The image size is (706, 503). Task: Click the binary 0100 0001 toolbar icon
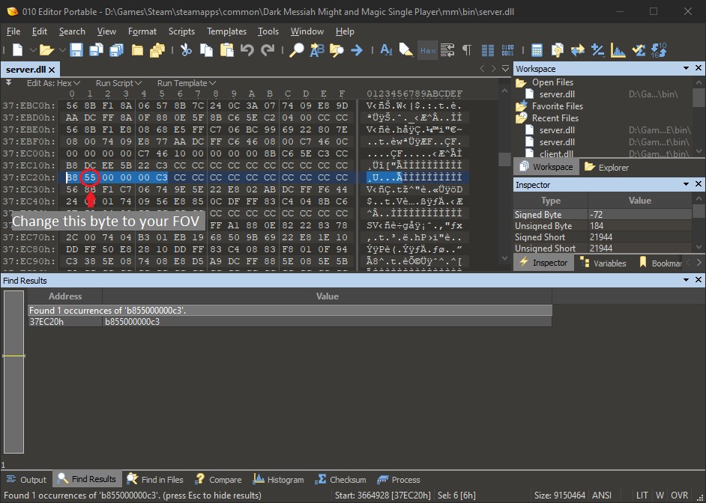coord(507,50)
